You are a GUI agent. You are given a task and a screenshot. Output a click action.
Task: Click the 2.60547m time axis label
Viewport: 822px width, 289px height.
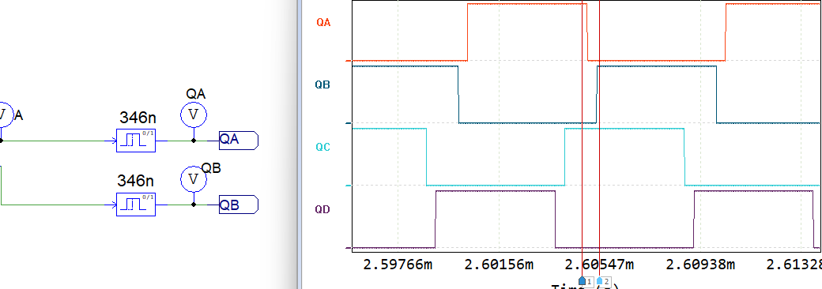599,265
